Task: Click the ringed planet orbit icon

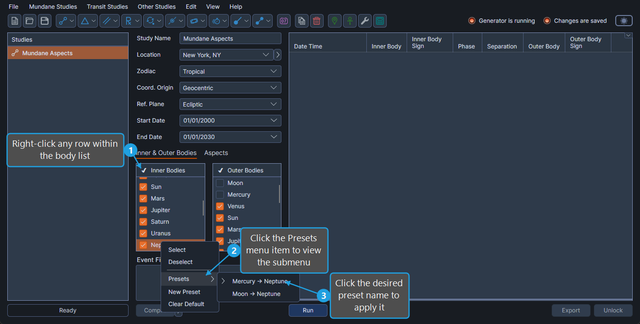Action: click(x=194, y=21)
